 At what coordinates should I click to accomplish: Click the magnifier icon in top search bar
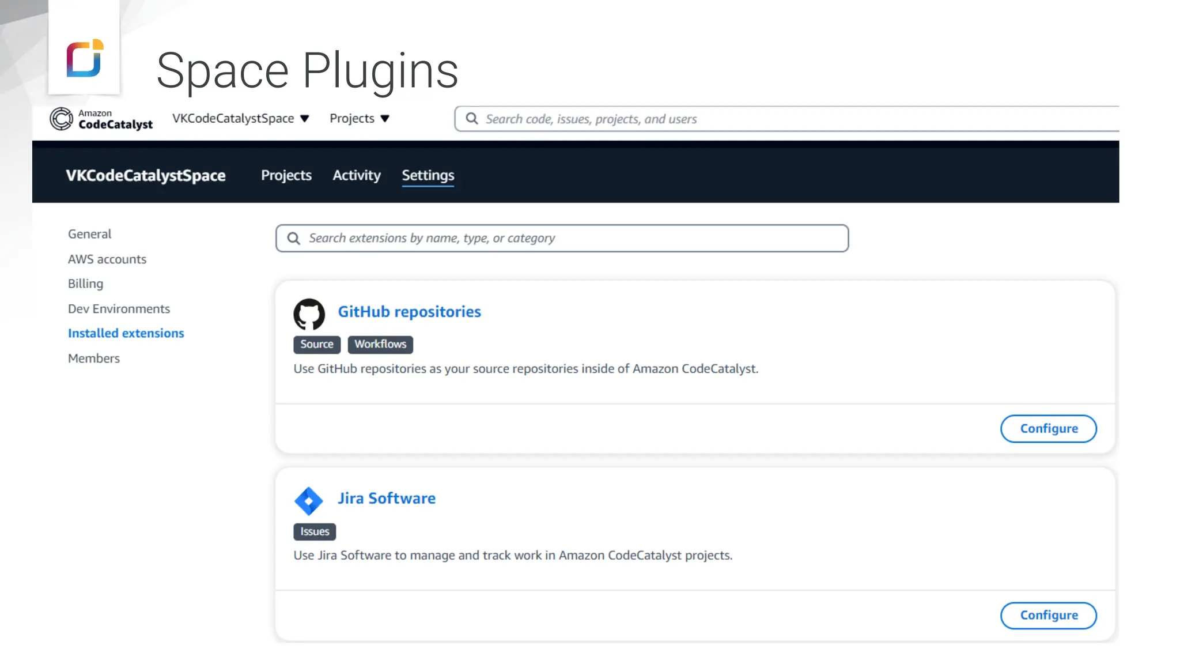coord(472,119)
